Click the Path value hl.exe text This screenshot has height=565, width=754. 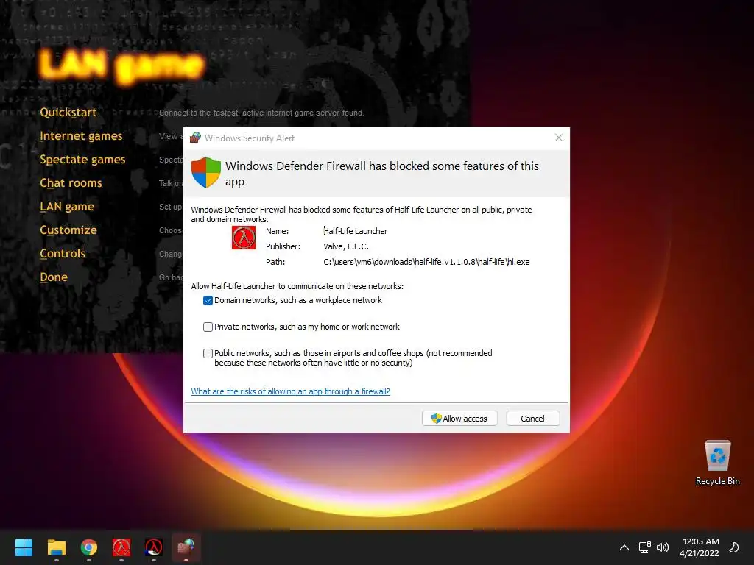[426, 262]
